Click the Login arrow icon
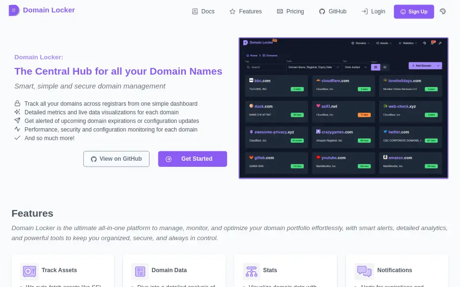Viewport: 460px width, 287px height. 365,11
